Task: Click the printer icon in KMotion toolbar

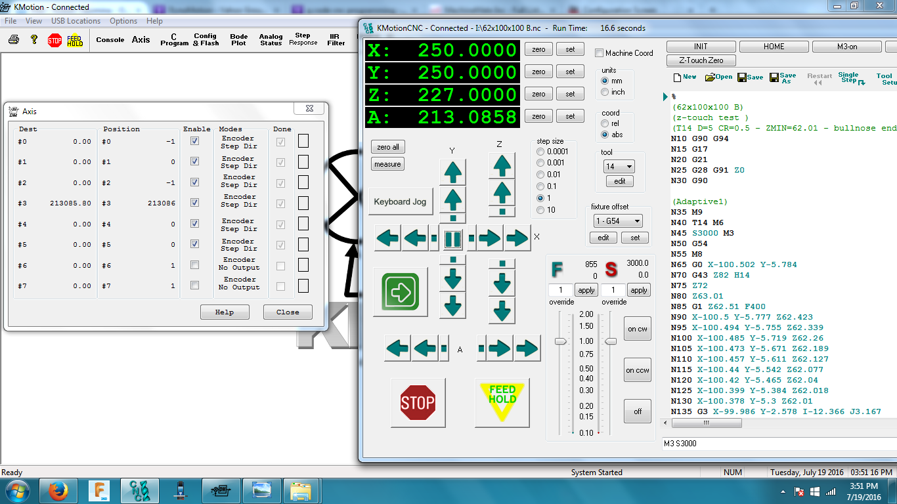Action: 14,40
